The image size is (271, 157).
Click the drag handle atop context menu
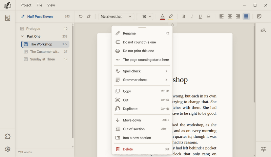[x=142, y=27]
